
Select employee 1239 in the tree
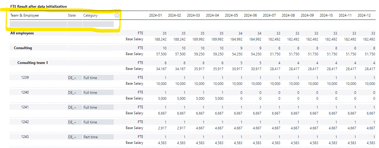tap(25, 78)
